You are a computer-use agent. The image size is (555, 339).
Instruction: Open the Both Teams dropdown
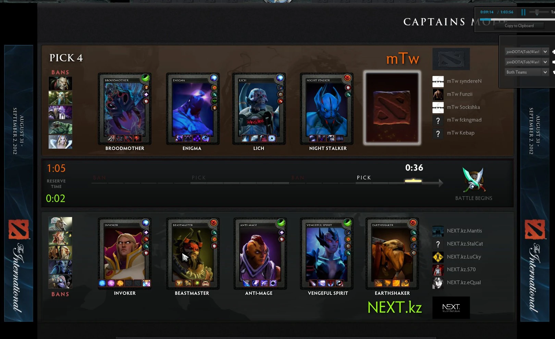(527, 72)
